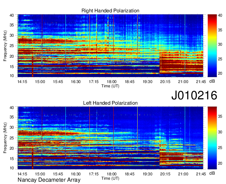Screen dimensions: 226x184
Task: Click the 'Nancay Decameter Array' caption
Action: (x=49, y=180)
